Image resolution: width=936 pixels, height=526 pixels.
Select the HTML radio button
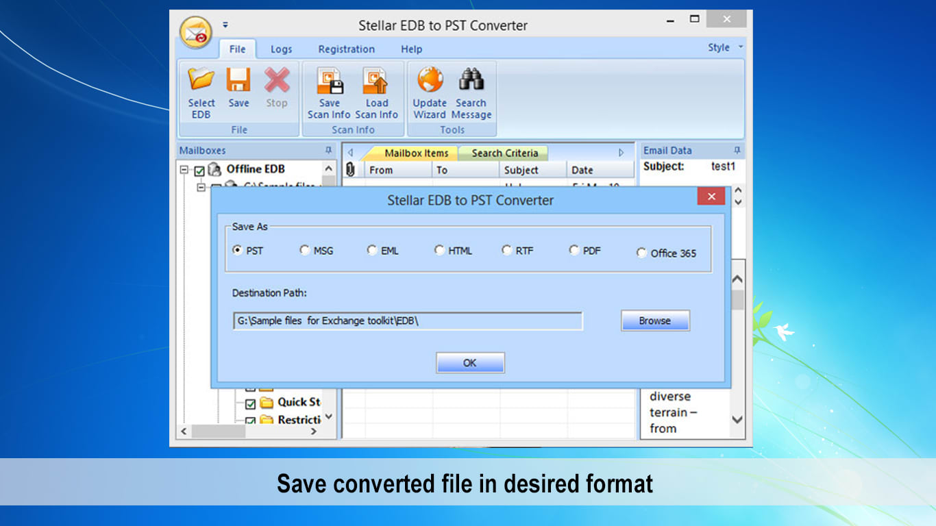pyautogui.click(x=440, y=250)
